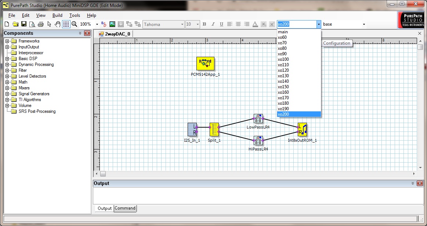Create a new file with the New icon
This screenshot has height=226, width=427.
coord(7,24)
